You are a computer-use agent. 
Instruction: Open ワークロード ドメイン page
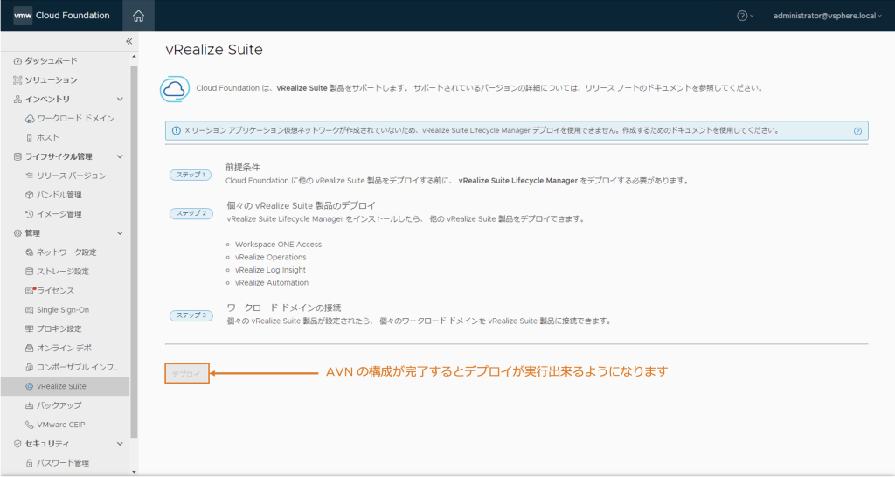[x=75, y=119]
